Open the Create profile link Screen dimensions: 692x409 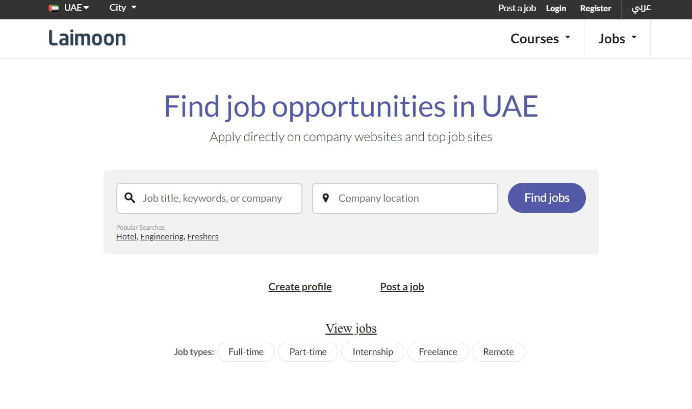pyautogui.click(x=300, y=286)
